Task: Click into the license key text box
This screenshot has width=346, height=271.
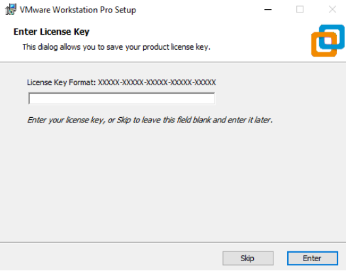Action: (122, 98)
